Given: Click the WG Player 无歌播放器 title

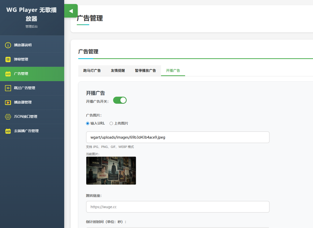Looking at the screenshot, I should [x=32, y=14].
